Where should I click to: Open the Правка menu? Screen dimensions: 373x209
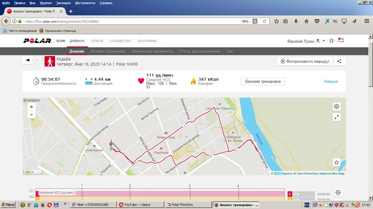click(x=20, y=3)
